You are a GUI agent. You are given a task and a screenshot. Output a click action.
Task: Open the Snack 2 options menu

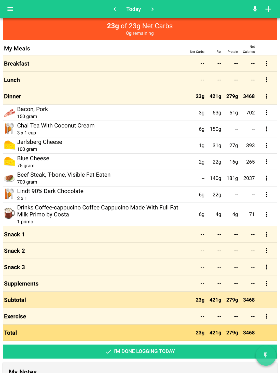pos(266,251)
